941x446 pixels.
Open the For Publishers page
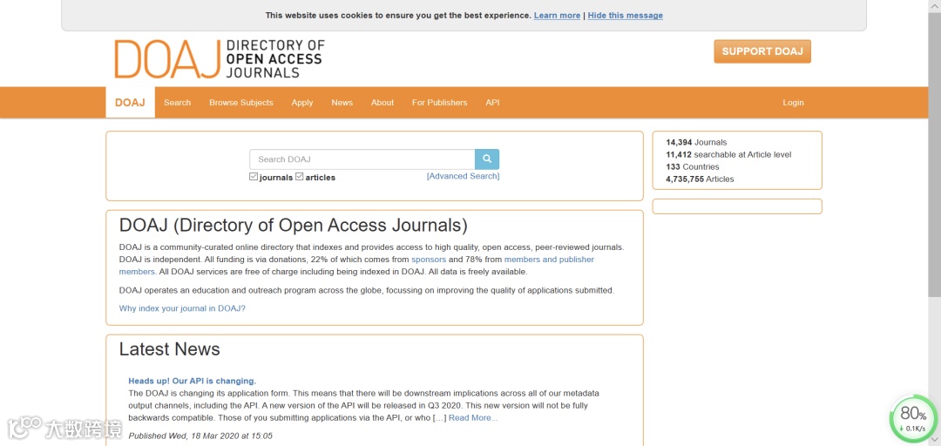439,103
